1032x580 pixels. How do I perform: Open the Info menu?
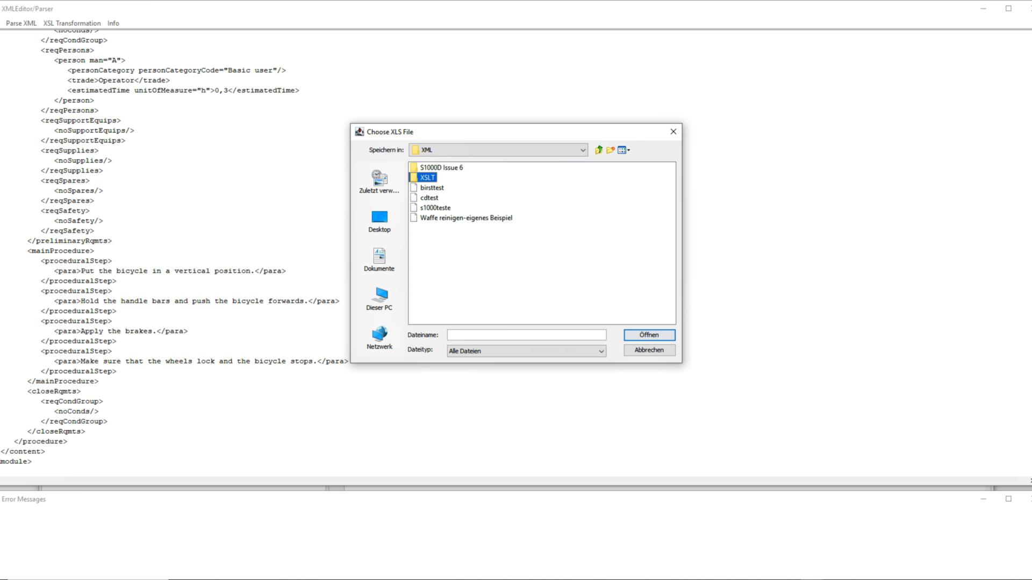click(x=113, y=23)
